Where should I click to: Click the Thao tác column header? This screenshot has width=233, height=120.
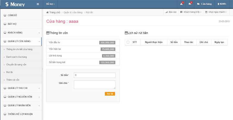pyautogui.click(x=189, y=42)
